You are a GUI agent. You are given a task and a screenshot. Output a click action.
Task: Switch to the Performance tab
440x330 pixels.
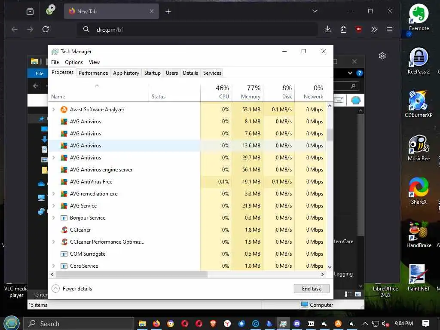click(x=93, y=73)
